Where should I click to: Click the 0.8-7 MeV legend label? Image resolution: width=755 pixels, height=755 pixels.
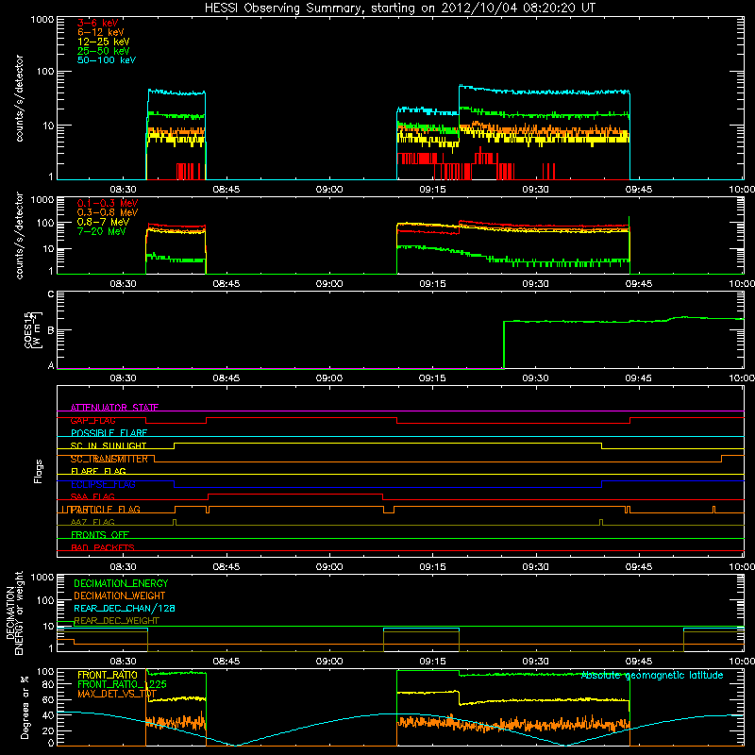(x=103, y=222)
